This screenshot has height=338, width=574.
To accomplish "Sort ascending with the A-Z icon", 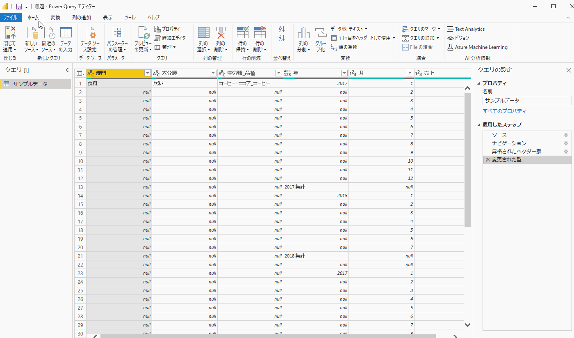I will pos(282,29).
